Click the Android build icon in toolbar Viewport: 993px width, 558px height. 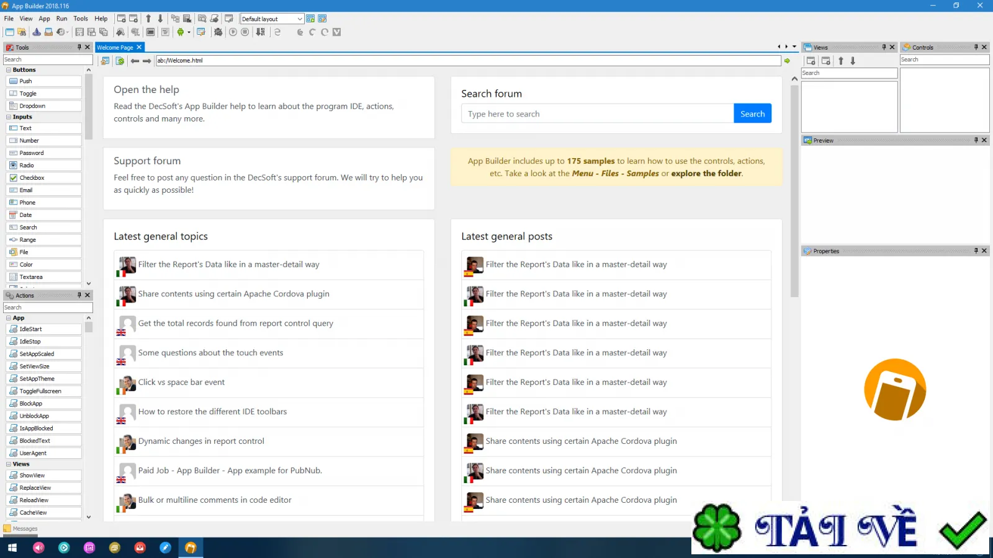click(x=181, y=32)
